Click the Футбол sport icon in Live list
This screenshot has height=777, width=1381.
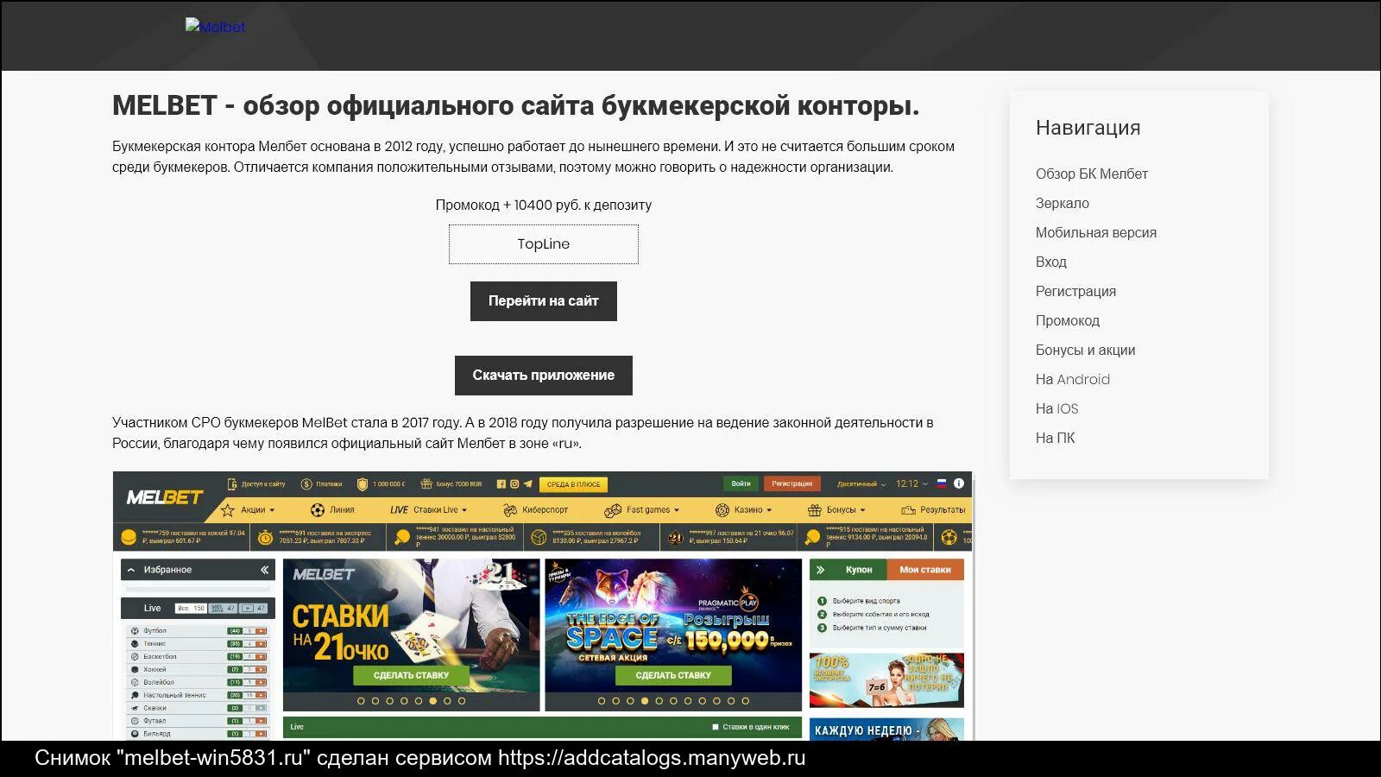pyautogui.click(x=135, y=631)
